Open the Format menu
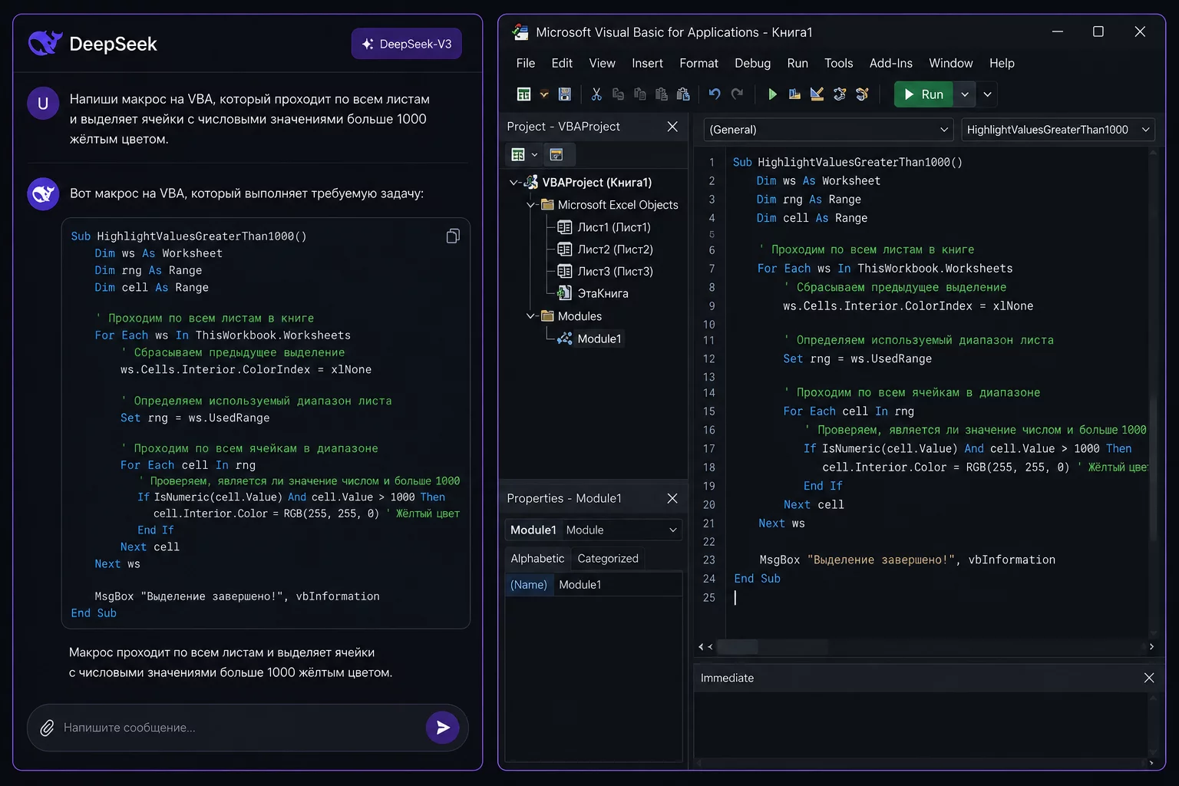Screen dimensions: 1179x786 (699, 64)
